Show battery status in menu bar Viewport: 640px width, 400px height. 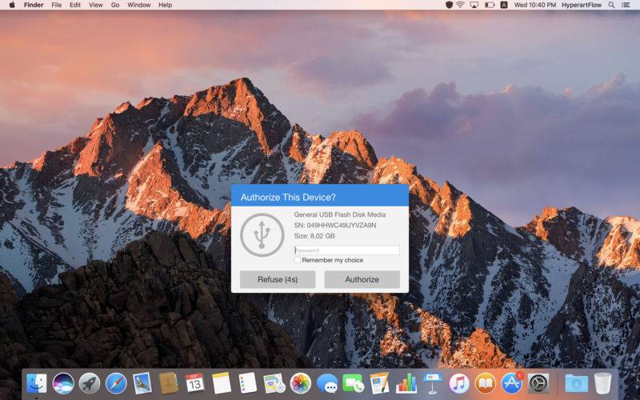pos(490,5)
